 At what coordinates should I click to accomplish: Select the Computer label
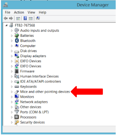tap(28, 46)
